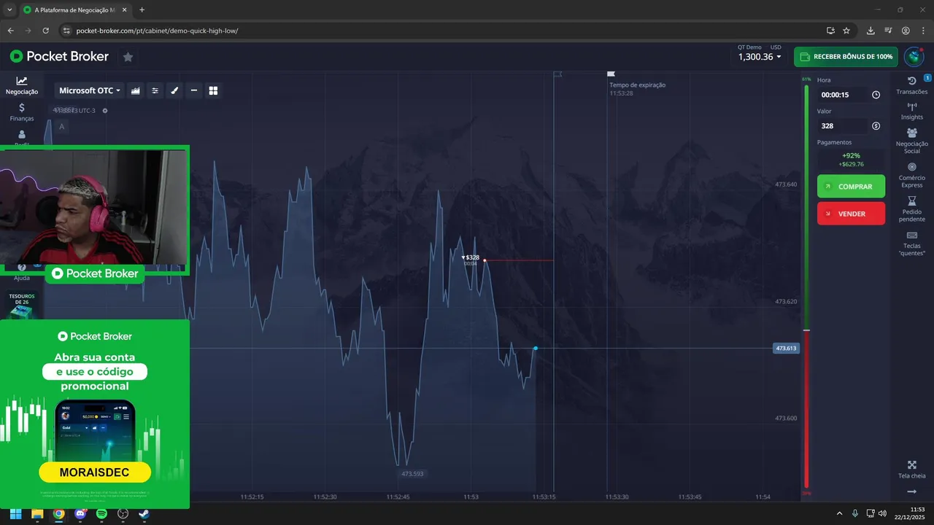Click the +92% payout box
The height and width of the screenshot is (525, 934).
(x=851, y=160)
